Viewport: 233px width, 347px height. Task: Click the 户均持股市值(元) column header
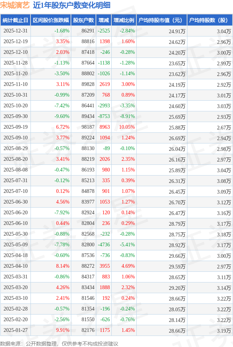tap(161, 20)
